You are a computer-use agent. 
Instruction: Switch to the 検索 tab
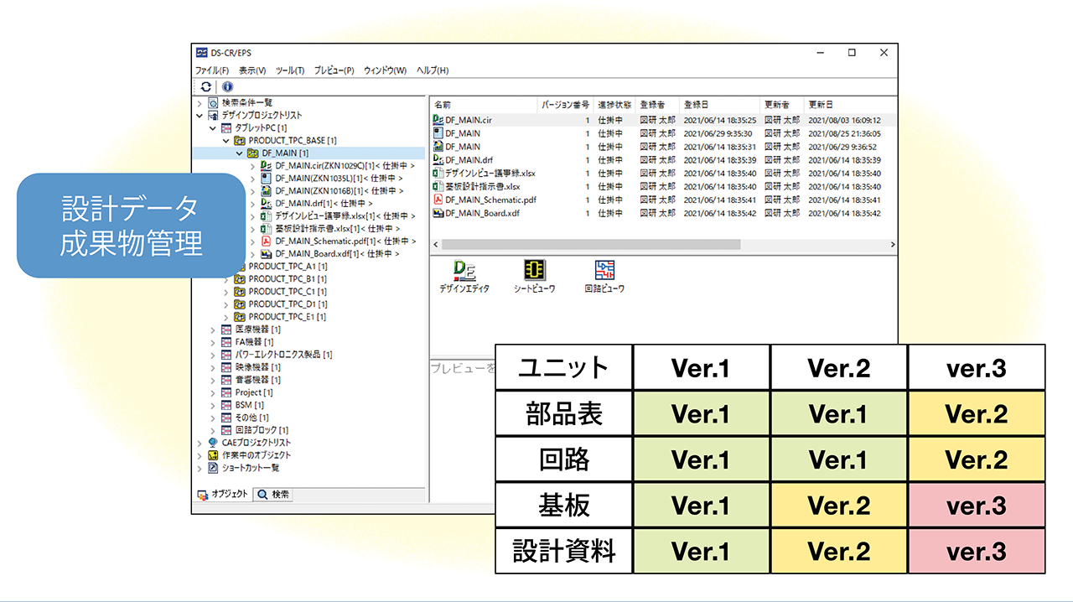coord(274,495)
